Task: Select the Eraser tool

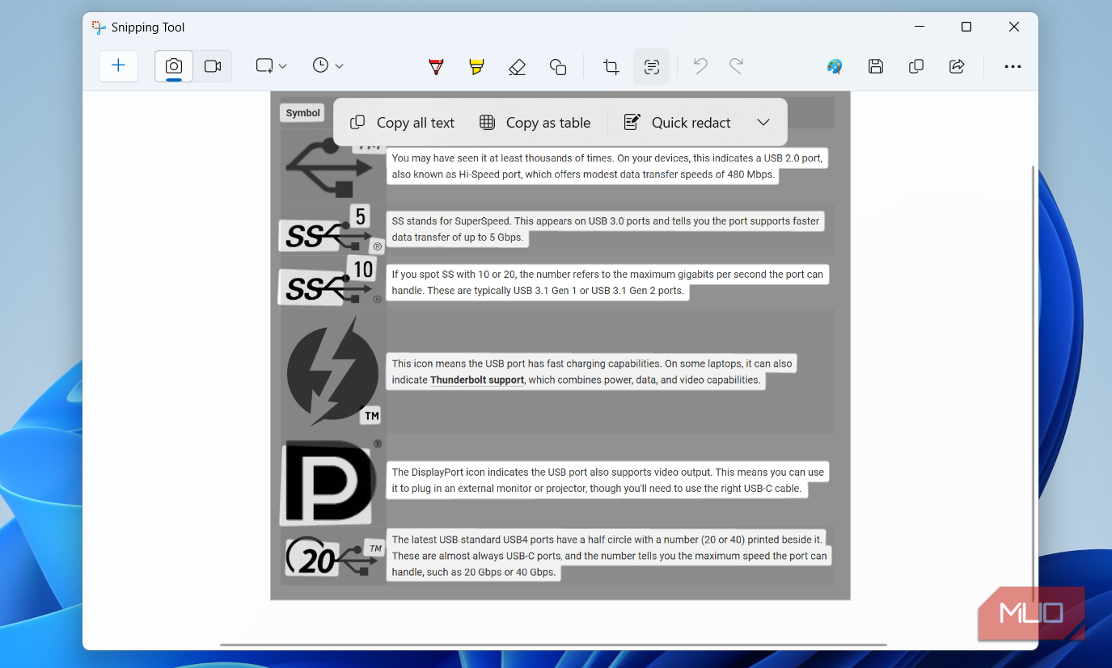Action: click(x=518, y=67)
